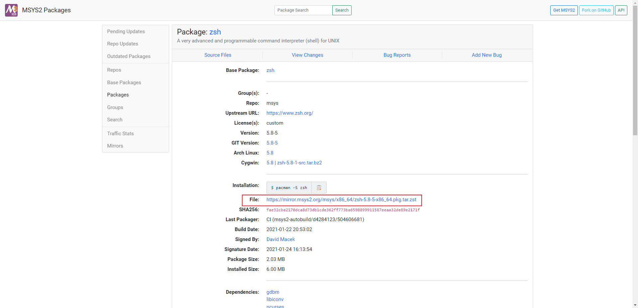Click the Search button in header
Viewport: 638px width, 308px height.
342,10
